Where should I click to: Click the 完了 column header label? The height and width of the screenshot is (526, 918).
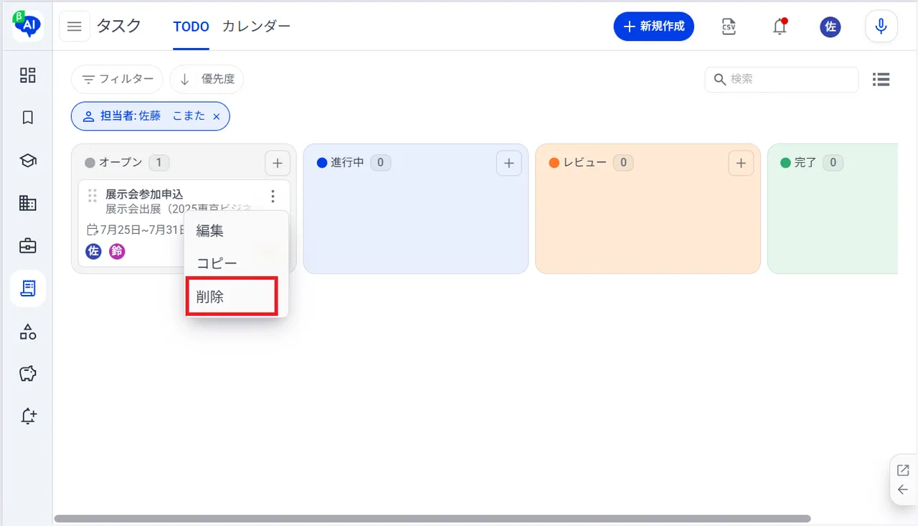(x=805, y=163)
